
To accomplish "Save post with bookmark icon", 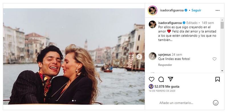I will (x=217, y=79).
